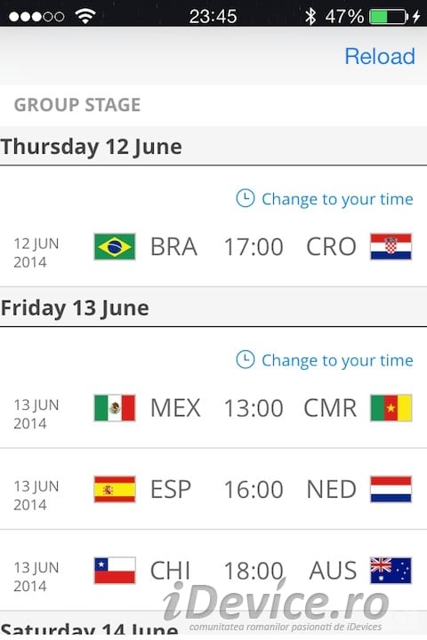Screen dimensions: 427x640
Task: Select the Mexico flag icon
Action: click(x=115, y=407)
